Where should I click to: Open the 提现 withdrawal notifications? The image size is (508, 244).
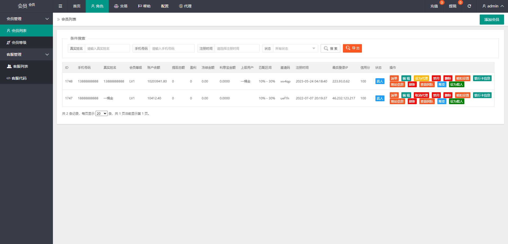pyautogui.click(x=452, y=6)
